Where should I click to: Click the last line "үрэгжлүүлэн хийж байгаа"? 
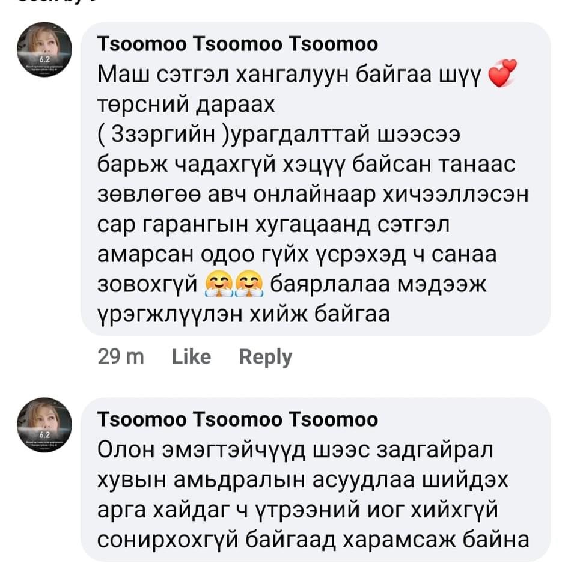pos(243,313)
